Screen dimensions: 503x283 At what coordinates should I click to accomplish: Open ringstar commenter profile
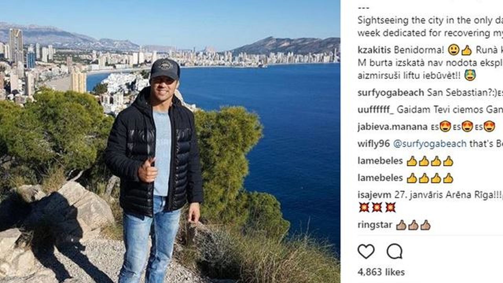(375, 225)
